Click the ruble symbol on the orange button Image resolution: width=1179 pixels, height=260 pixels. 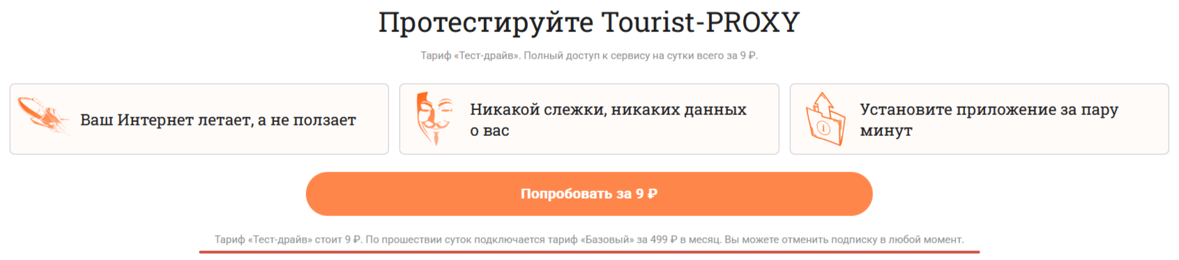point(653,194)
